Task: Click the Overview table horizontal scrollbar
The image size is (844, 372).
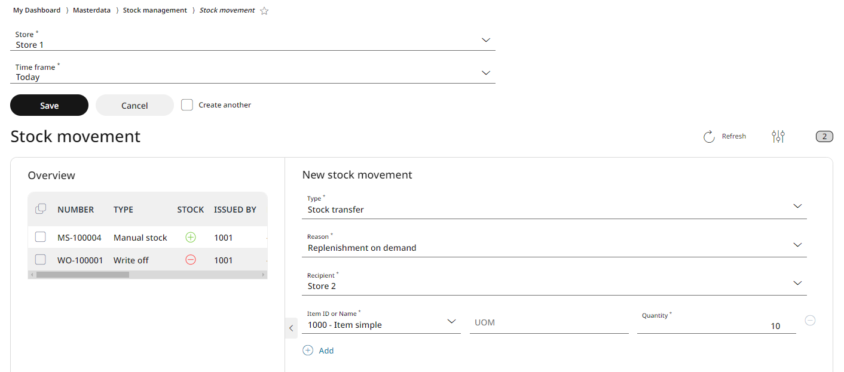Action: click(x=82, y=275)
